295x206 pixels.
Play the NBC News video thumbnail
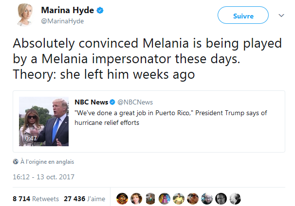point(44,121)
